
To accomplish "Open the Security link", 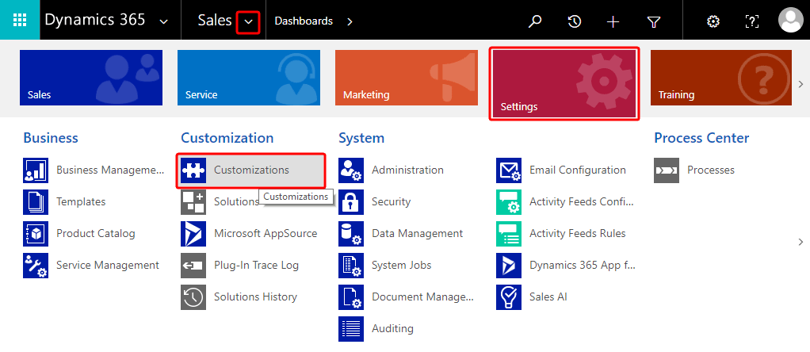I will click(x=391, y=201).
